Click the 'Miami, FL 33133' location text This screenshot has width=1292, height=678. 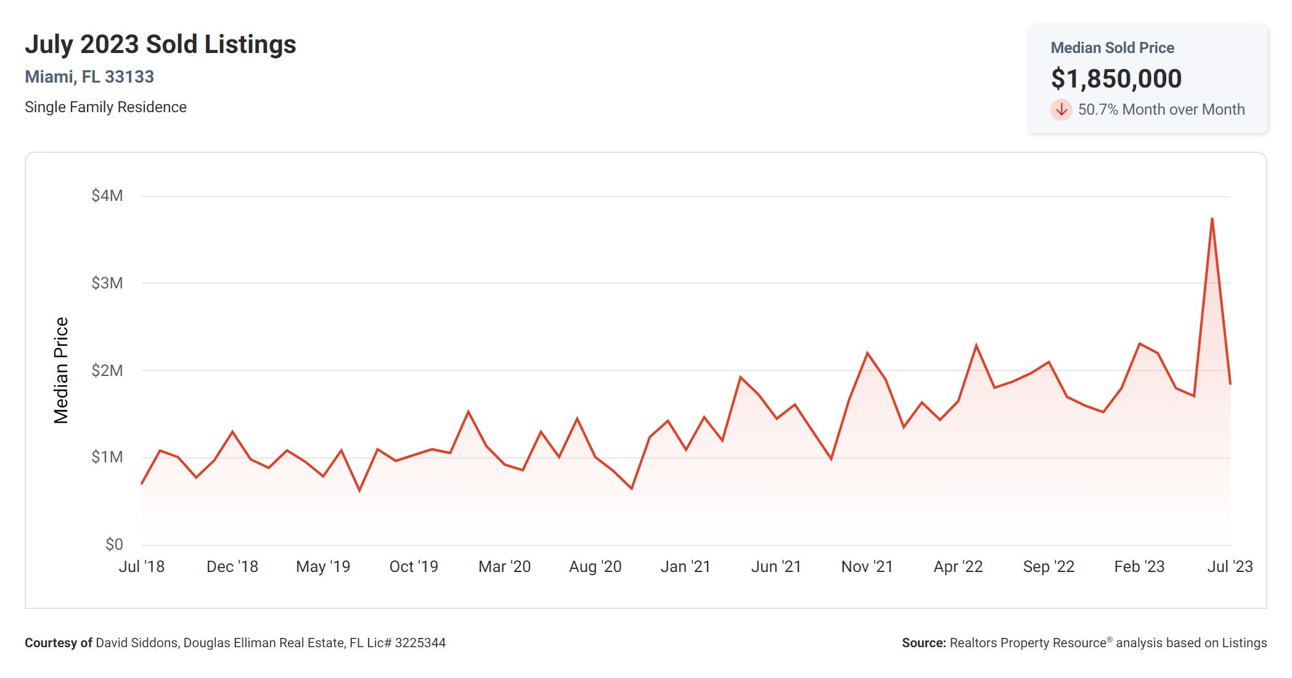click(89, 77)
